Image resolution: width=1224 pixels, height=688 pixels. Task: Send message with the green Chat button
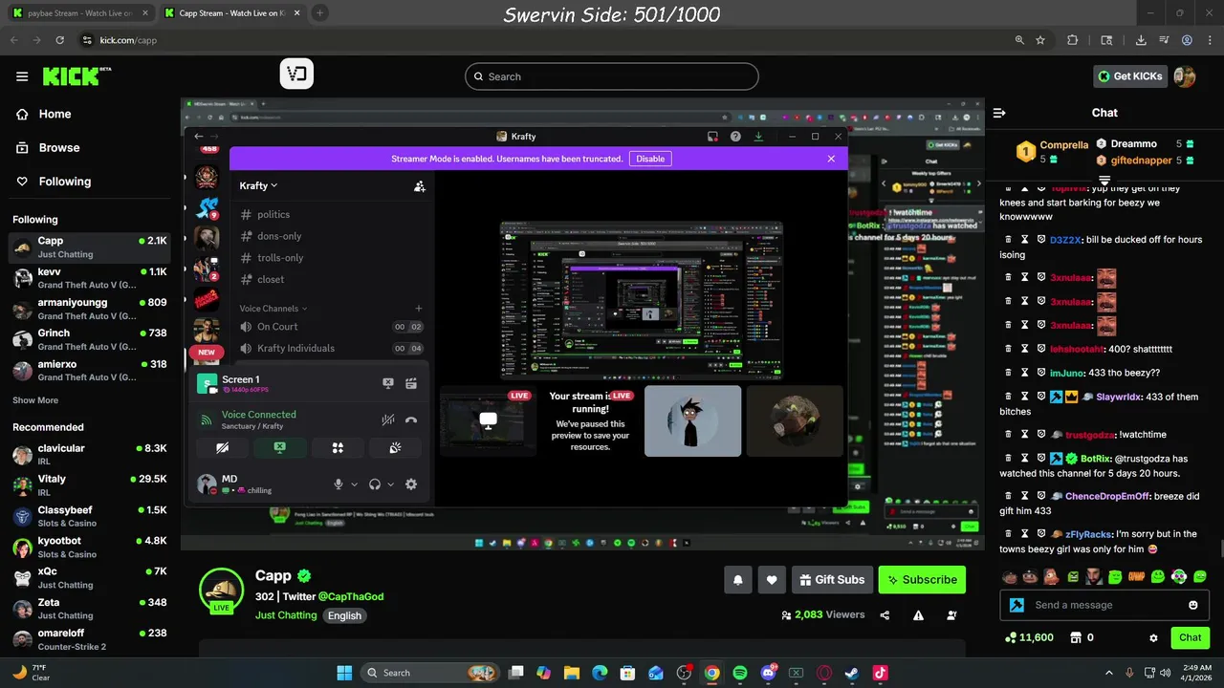[1191, 637]
